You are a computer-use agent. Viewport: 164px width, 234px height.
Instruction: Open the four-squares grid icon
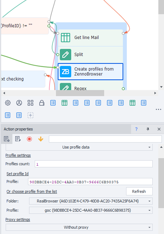pos(30,103)
